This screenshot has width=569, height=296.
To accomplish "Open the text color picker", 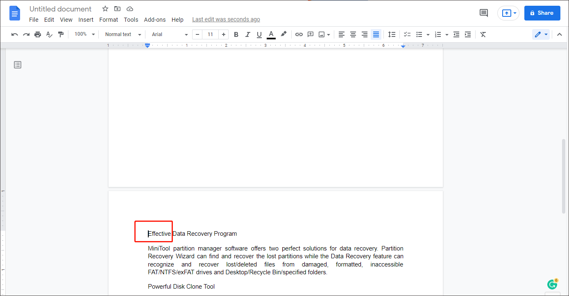I will click(271, 34).
